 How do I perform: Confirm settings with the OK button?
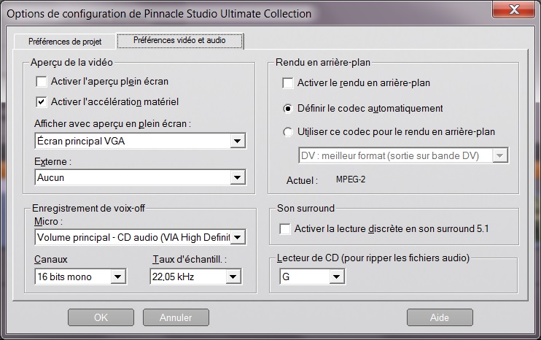(x=101, y=317)
